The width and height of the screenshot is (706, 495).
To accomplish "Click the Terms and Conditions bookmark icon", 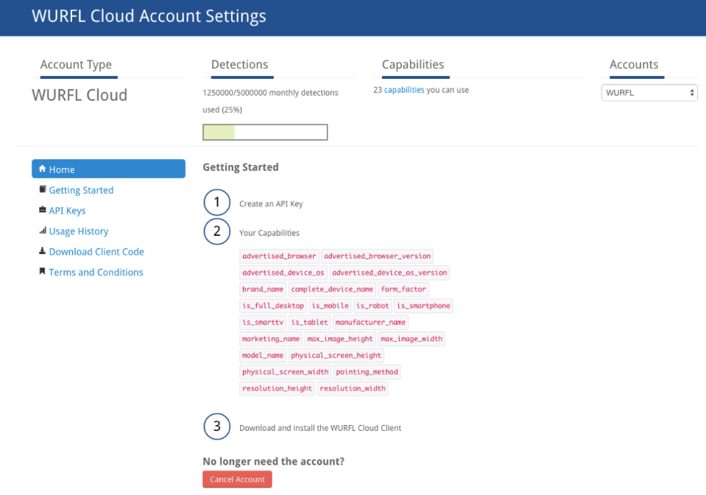I will [x=42, y=271].
